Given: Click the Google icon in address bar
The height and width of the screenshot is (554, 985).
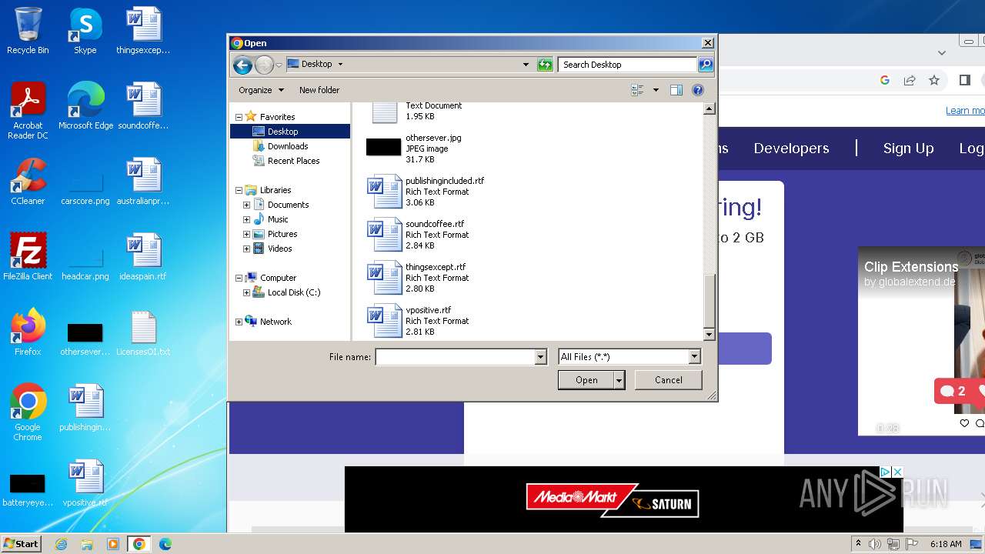Looking at the screenshot, I should 885,80.
